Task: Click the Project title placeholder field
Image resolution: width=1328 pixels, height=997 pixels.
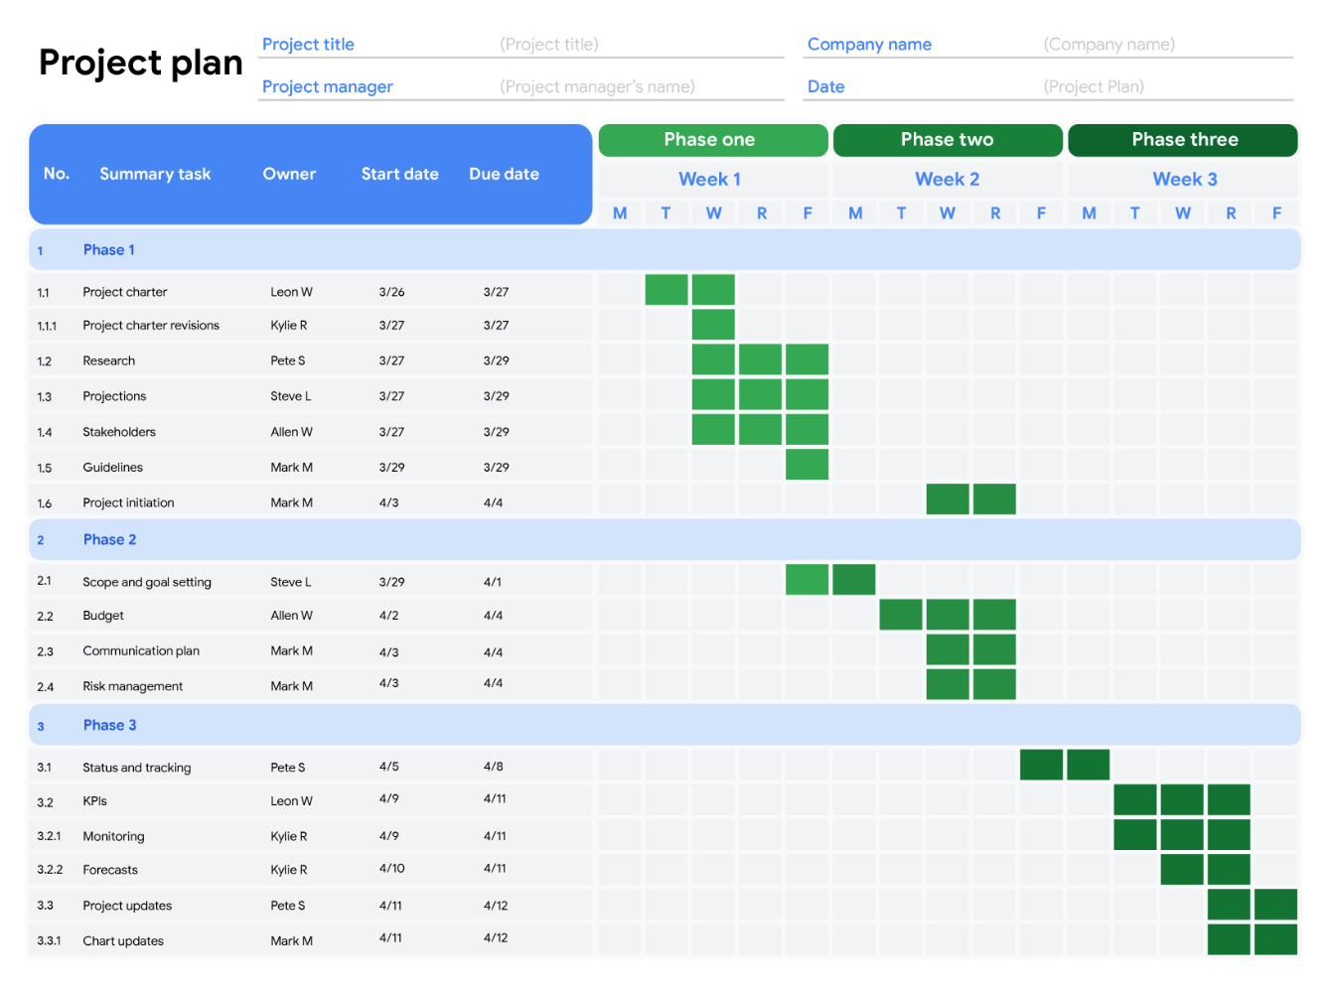Action: pyautogui.click(x=549, y=45)
